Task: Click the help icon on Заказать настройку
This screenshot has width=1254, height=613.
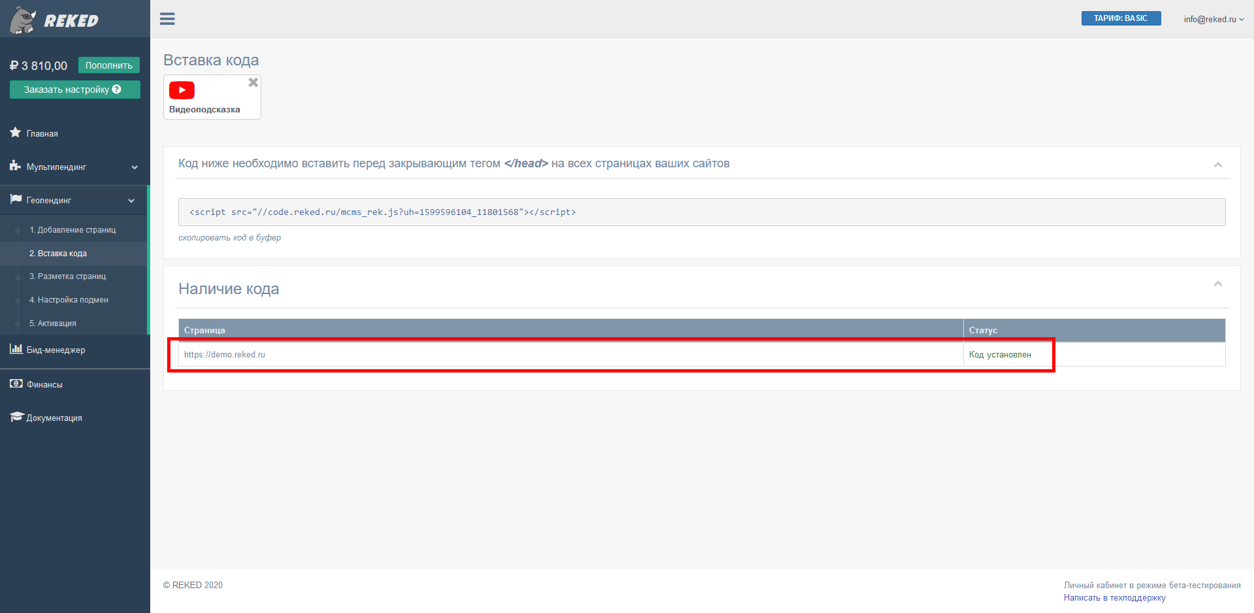Action: point(117,90)
